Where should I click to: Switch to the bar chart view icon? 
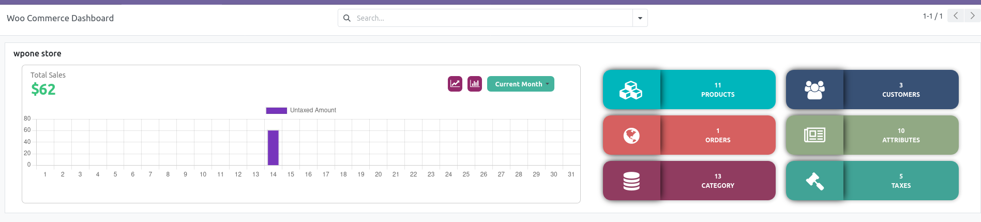point(475,83)
